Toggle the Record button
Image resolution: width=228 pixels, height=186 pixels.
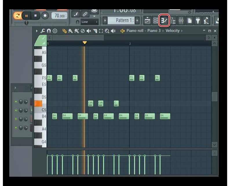coord(45,16)
